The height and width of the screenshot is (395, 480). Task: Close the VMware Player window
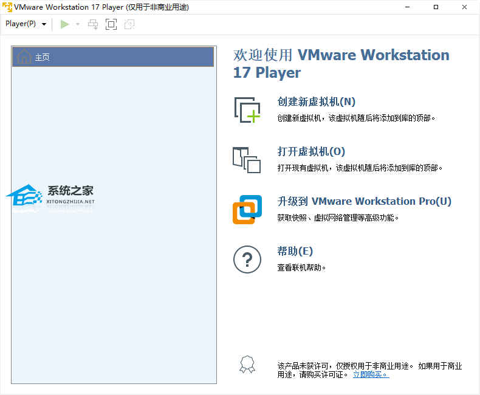point(464,7)
